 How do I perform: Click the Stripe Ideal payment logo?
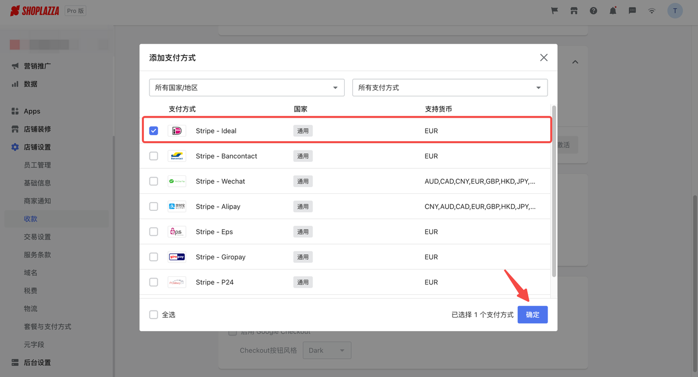click(x=177, y=131)
